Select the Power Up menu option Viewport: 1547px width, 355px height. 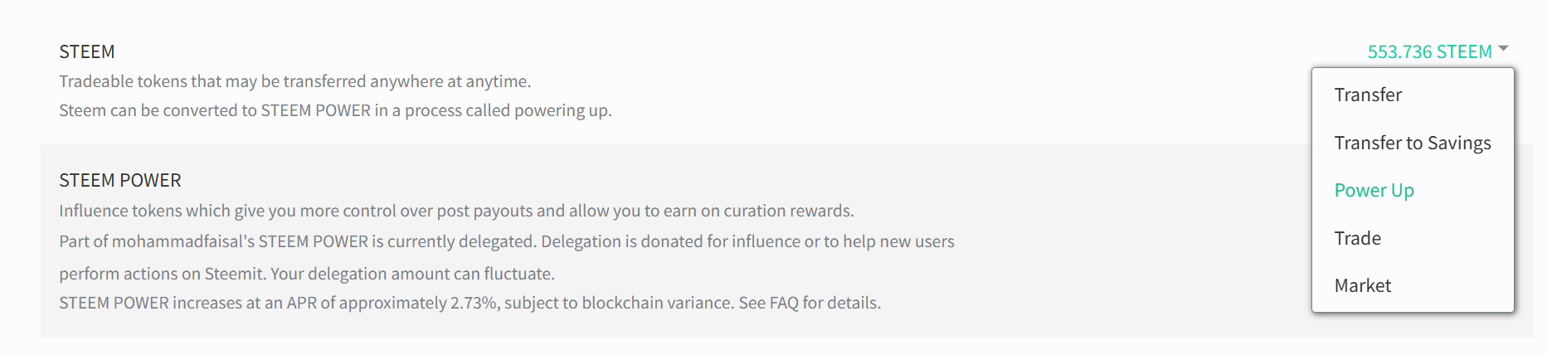click(1374, 190)
